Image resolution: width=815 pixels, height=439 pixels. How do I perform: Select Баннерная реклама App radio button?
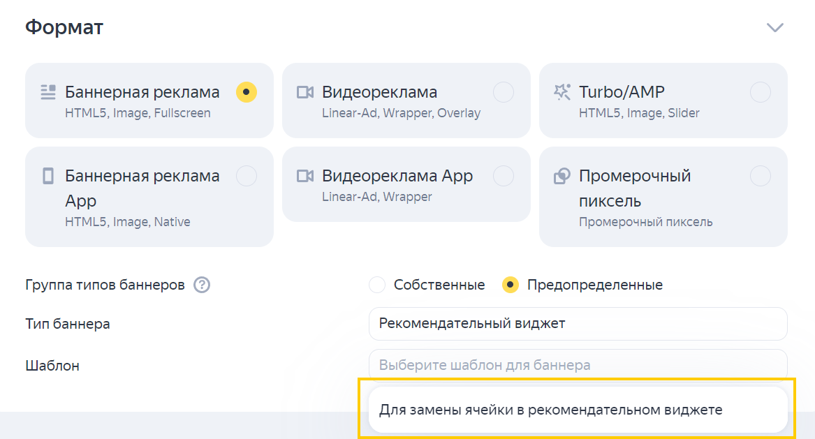coord(246,176)
